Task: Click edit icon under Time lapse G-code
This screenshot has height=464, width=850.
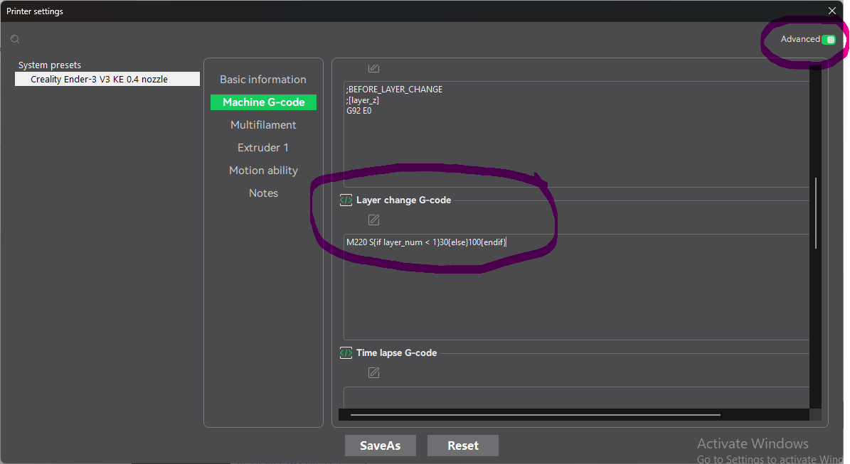Action: pos(373,372)
